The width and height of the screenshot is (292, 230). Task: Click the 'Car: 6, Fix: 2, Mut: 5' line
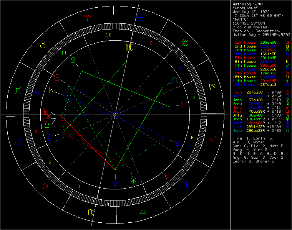(x=258, y=146)
